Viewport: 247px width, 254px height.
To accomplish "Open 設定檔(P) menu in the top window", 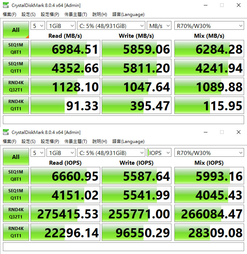I will coord(50,15).
